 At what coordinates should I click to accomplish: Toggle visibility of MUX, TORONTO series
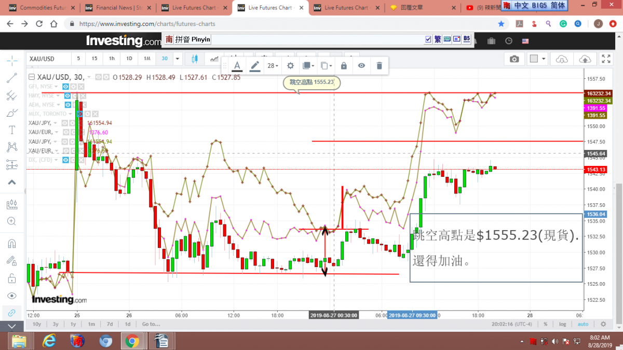coord(79,114)
